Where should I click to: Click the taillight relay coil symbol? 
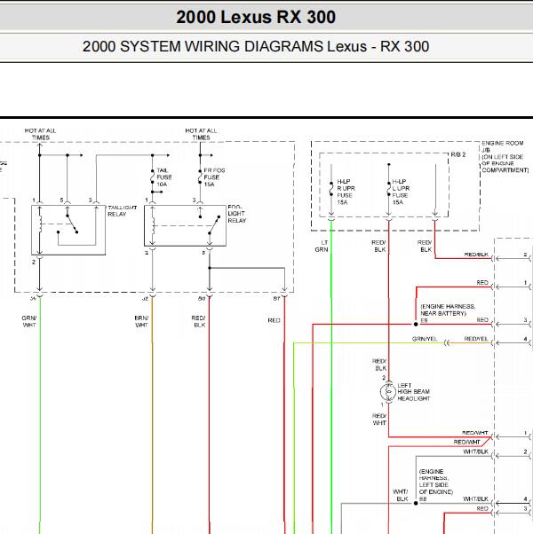coord(40,224)
